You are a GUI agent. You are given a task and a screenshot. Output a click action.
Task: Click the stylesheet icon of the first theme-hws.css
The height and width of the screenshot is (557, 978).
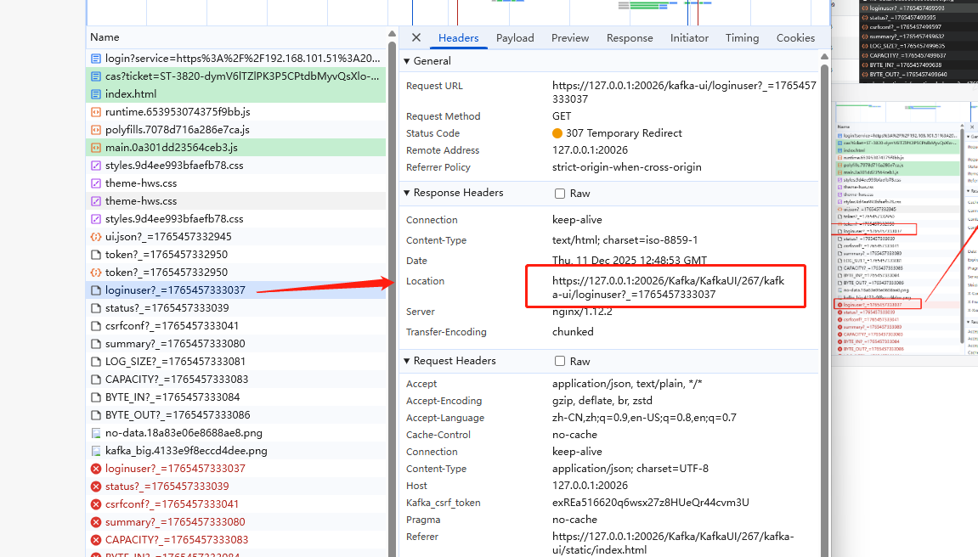[95, 183]
